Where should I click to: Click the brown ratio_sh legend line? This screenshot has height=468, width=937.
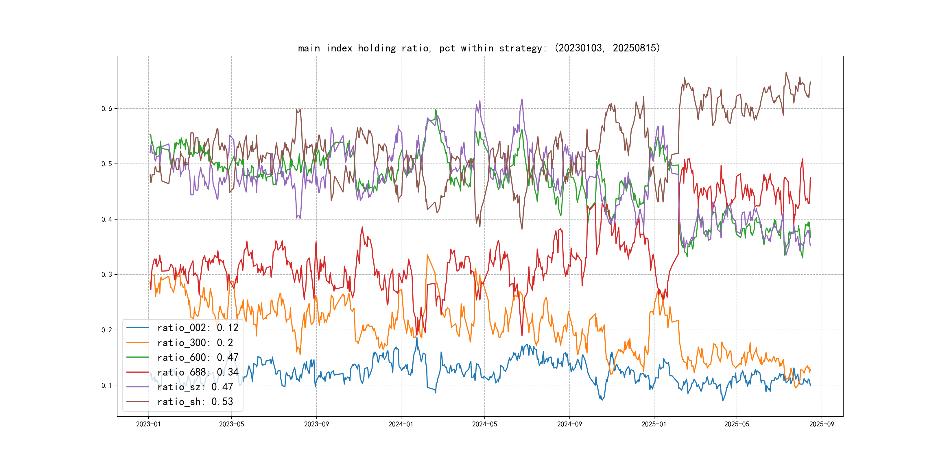pyautogui.click(x=137, y=402)
